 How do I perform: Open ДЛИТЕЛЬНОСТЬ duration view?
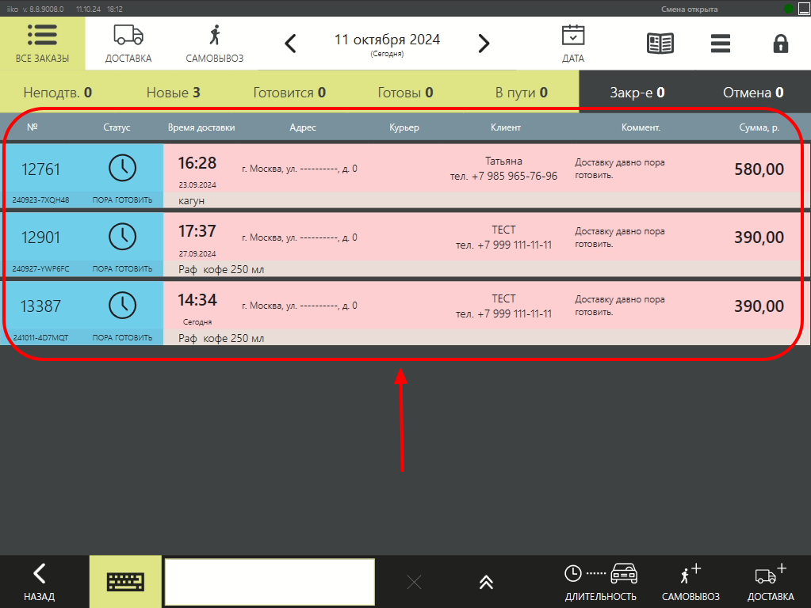point(600,582)
